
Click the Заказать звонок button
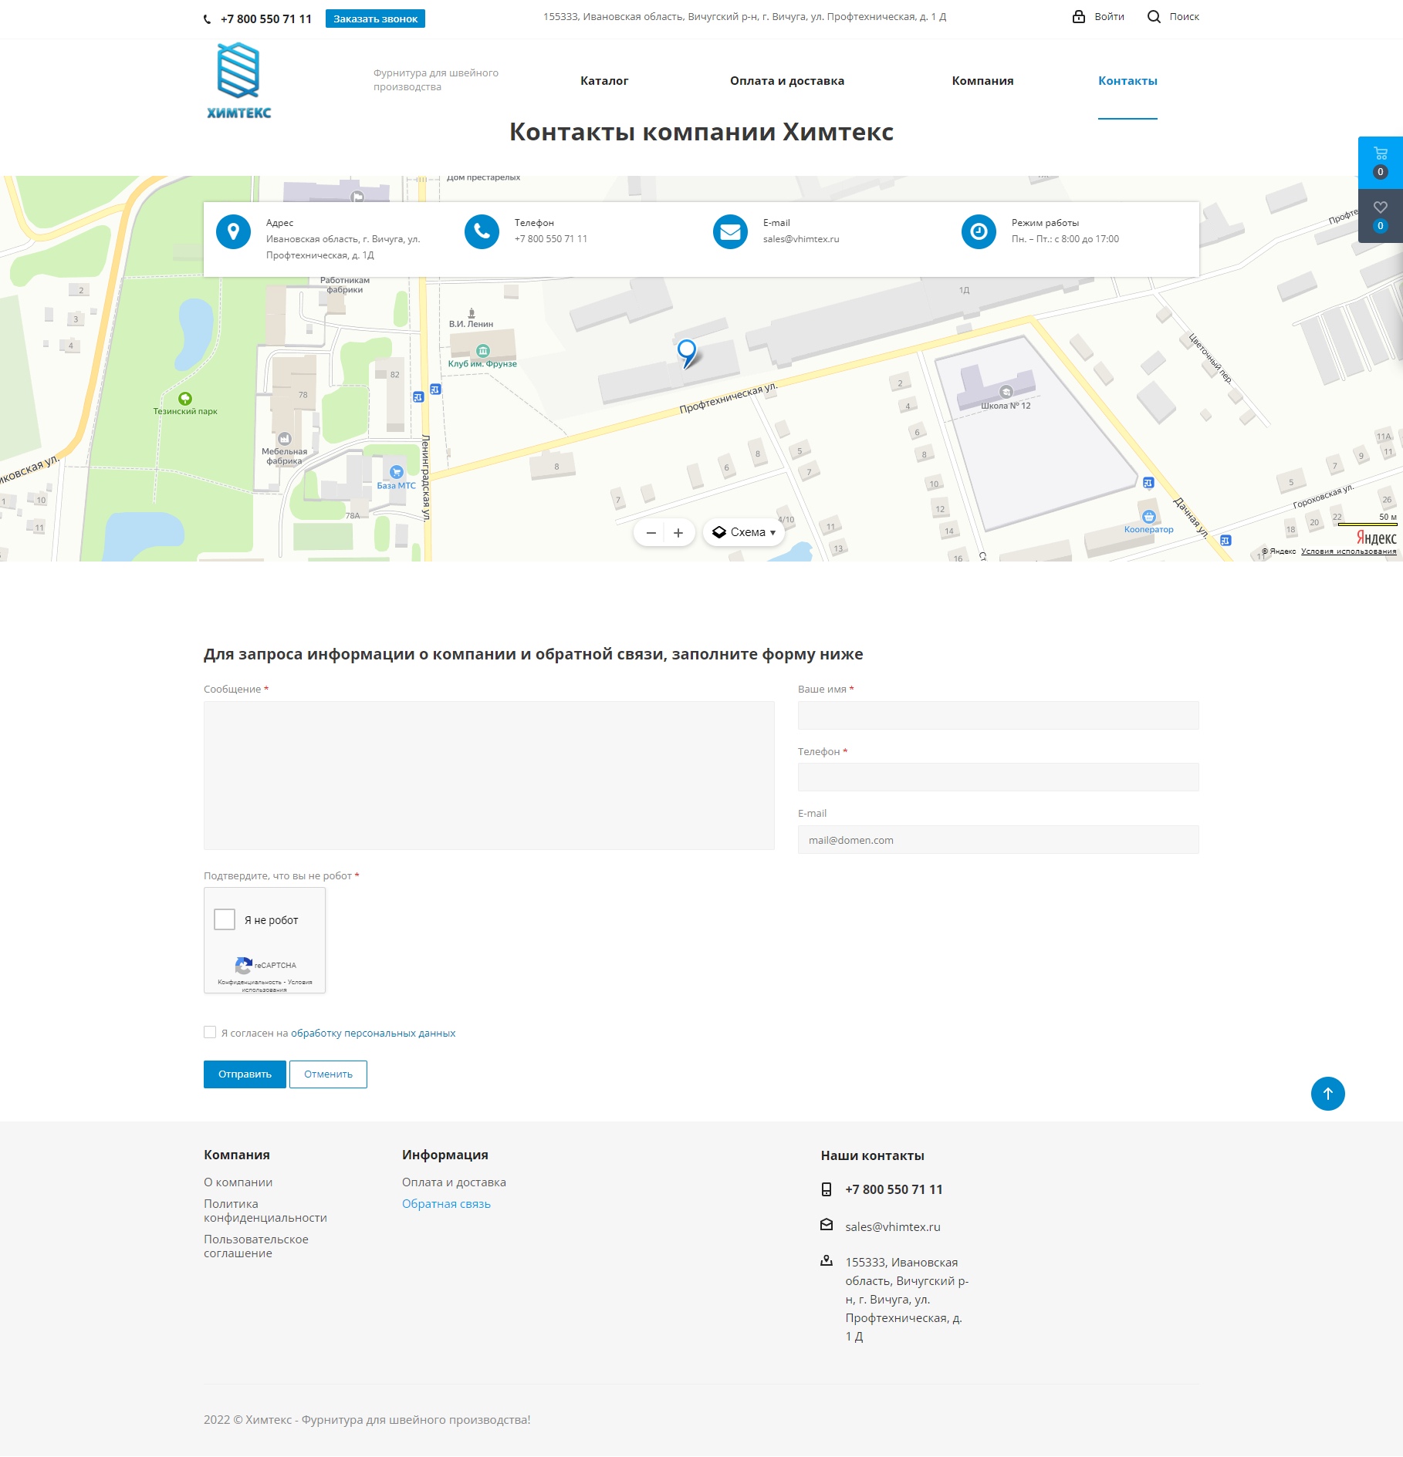(377, 18)
